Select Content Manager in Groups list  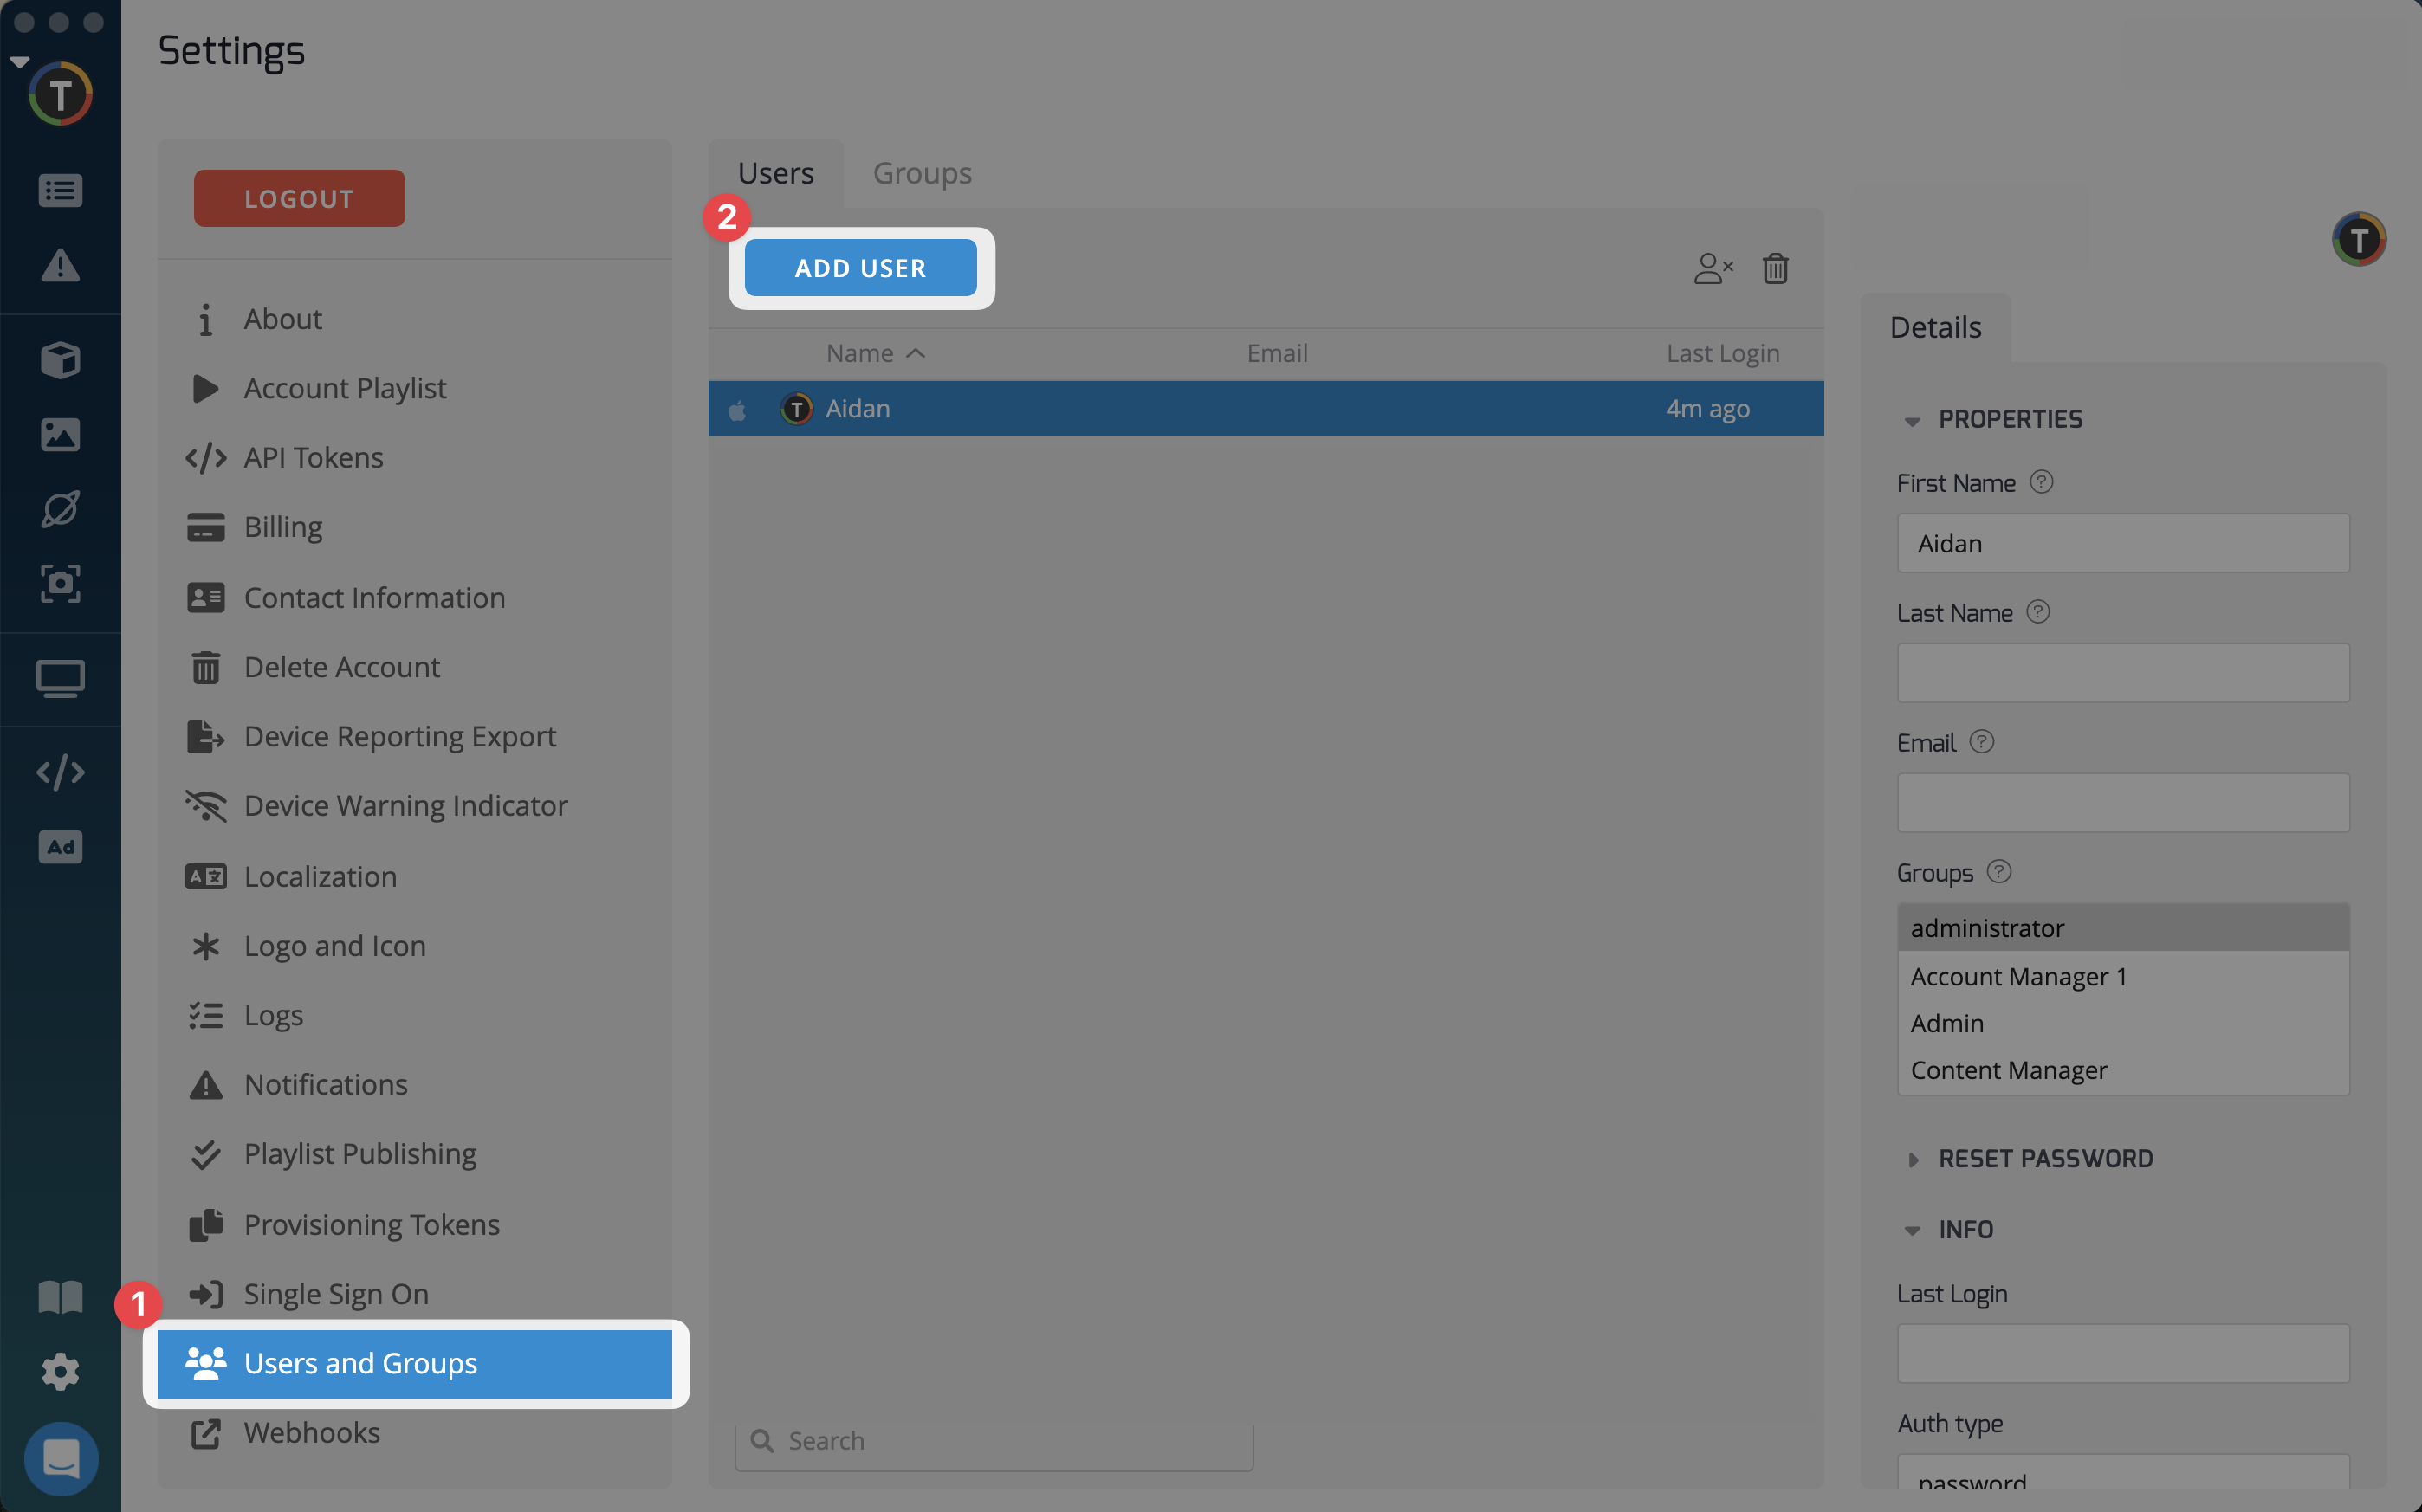coord(2008,1070)
